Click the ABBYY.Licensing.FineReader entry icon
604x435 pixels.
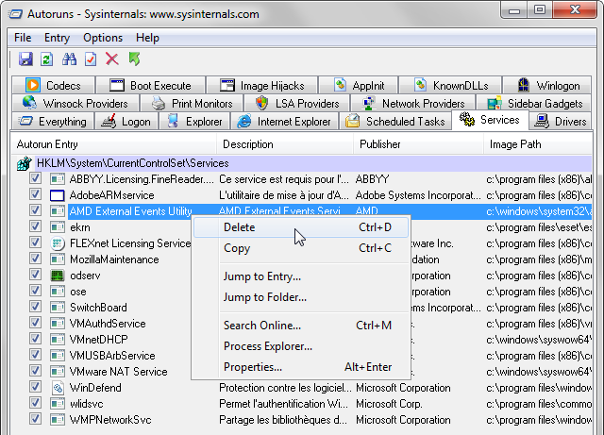58,179
